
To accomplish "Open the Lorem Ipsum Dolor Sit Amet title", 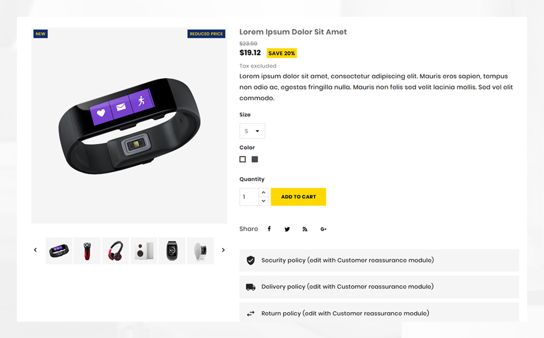I will tap(293, 32).
